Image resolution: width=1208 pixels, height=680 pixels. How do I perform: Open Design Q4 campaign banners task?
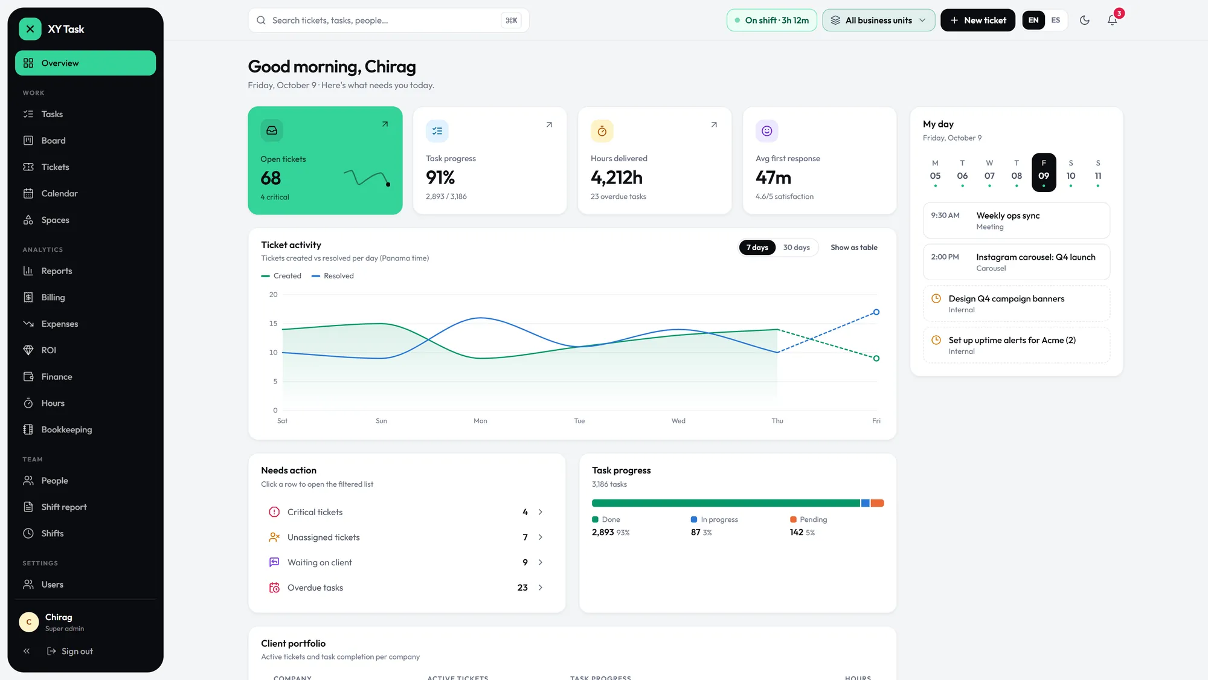[1016, 304]
